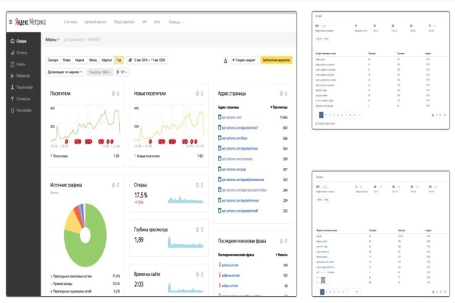455x303 pixels.
Task: Select the Год period toggle
Action: (x=119, y=60)
